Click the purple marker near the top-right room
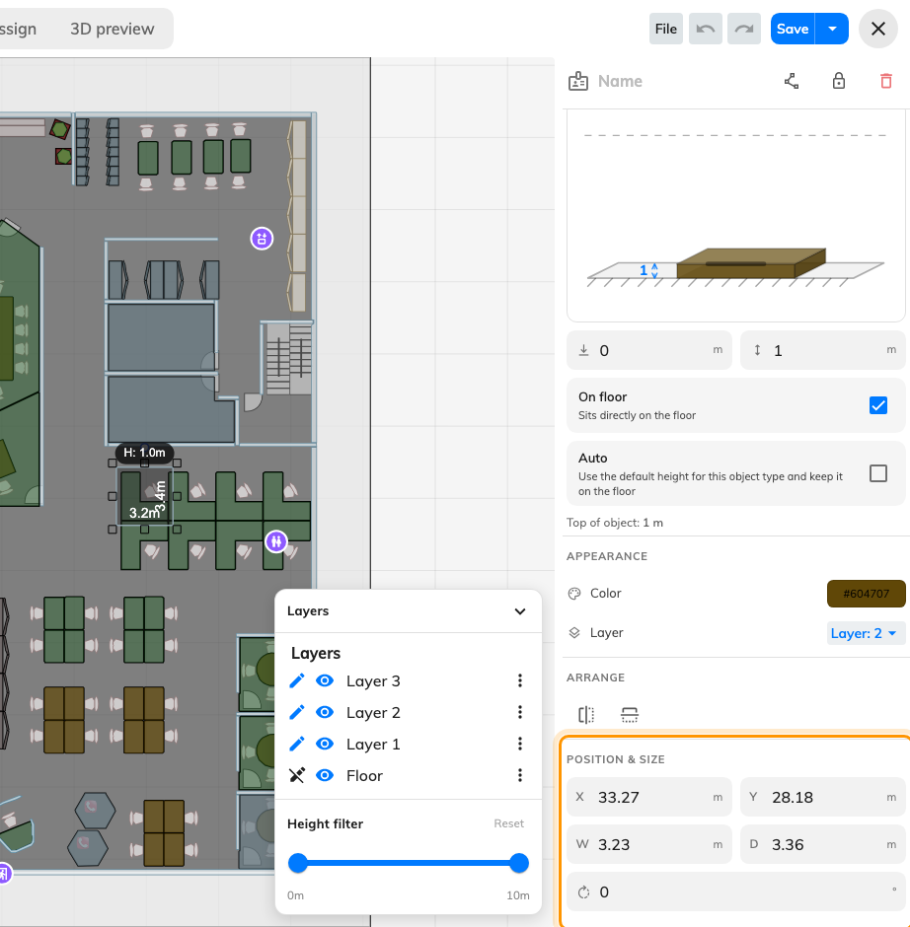Screen dimensions: 910x927 tap(262, 239)
